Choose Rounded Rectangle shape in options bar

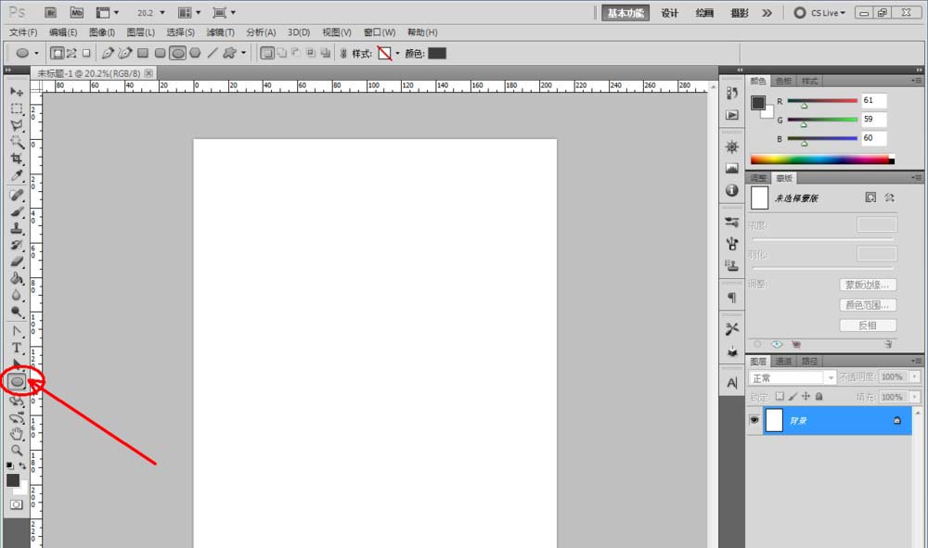click(160, 53)
